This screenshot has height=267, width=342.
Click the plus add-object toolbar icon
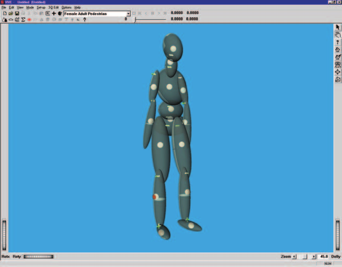click(54, 14)
